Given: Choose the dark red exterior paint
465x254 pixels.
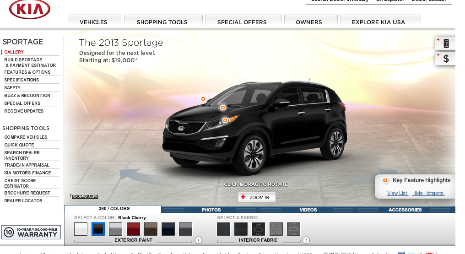Looking at the screenshot, I should [133, 229].
